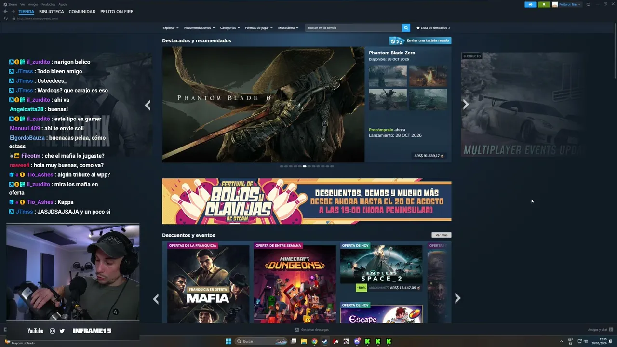Open Instagram icon in stream overlay
This screenshot has width=617, height=347.
pyautogui.click(x=53, y=331)
